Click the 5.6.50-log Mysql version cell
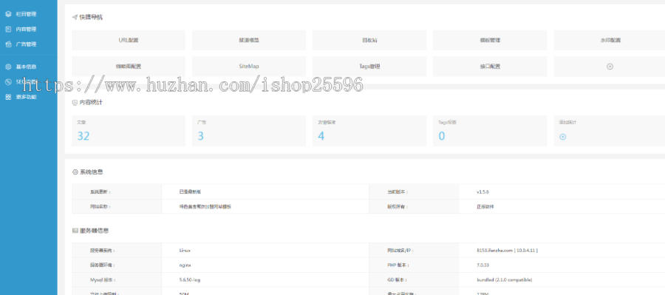665x295 pixels. 265,279
